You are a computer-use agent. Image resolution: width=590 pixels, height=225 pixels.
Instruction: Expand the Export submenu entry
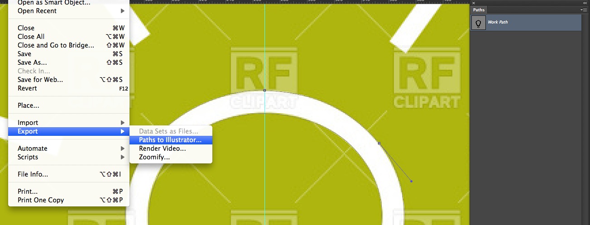69,131
